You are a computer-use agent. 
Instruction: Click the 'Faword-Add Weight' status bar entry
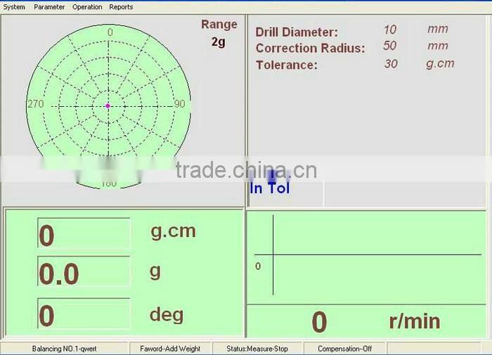[x=170, y=349]
